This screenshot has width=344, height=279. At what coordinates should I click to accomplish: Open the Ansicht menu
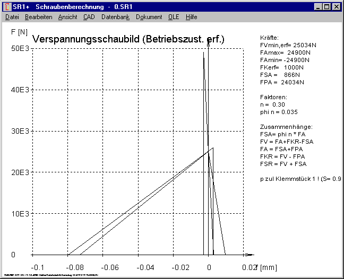tap(67, 17)
